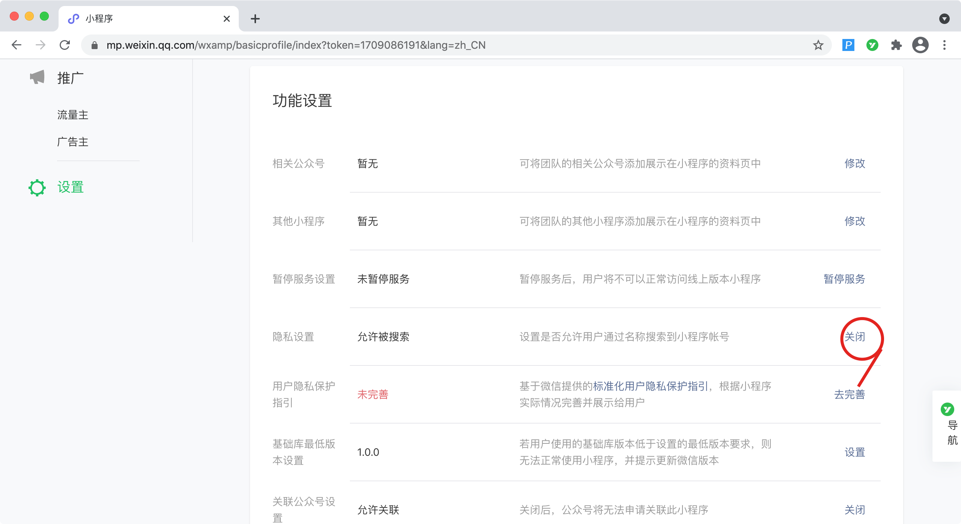The width and height of the screenshot is (961, 524).
Task: Open the user profile avatar icon
Action: tap(920, 45)
